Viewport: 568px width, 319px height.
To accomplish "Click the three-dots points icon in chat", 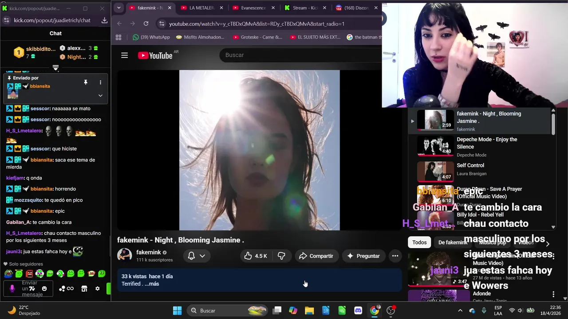I will click(x=62, y=289).
